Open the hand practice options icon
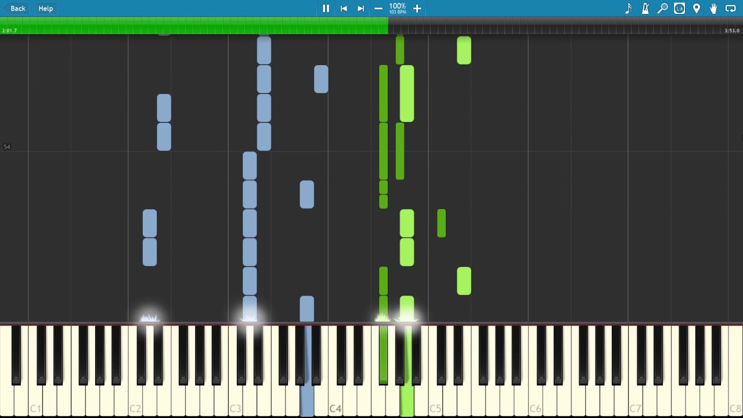This screenshot has width=743, height=418. (x=713, y=8)
